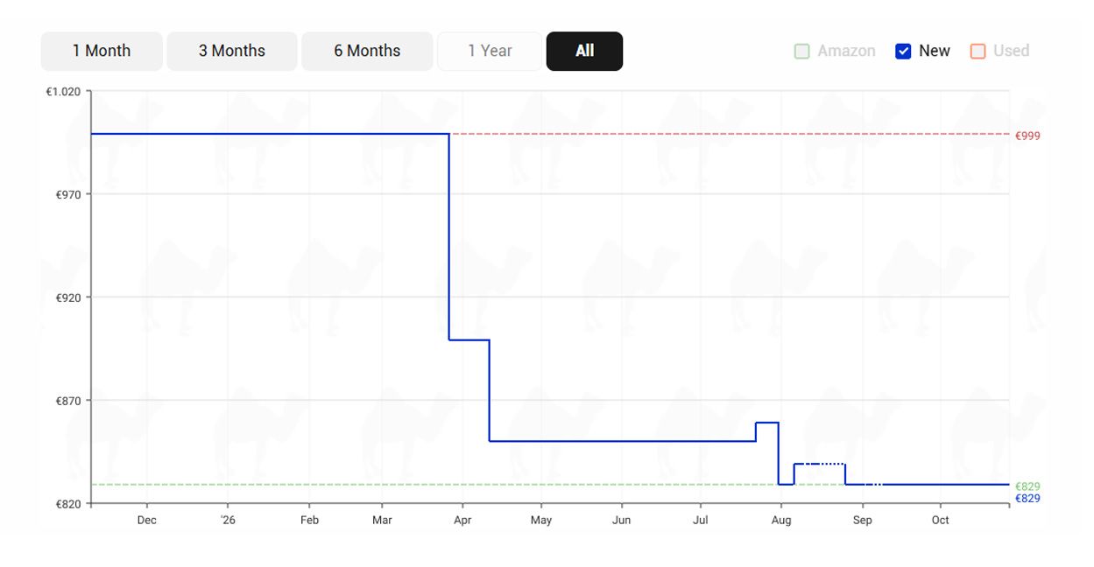Select the 1 Month range

[x=102, y=51]
